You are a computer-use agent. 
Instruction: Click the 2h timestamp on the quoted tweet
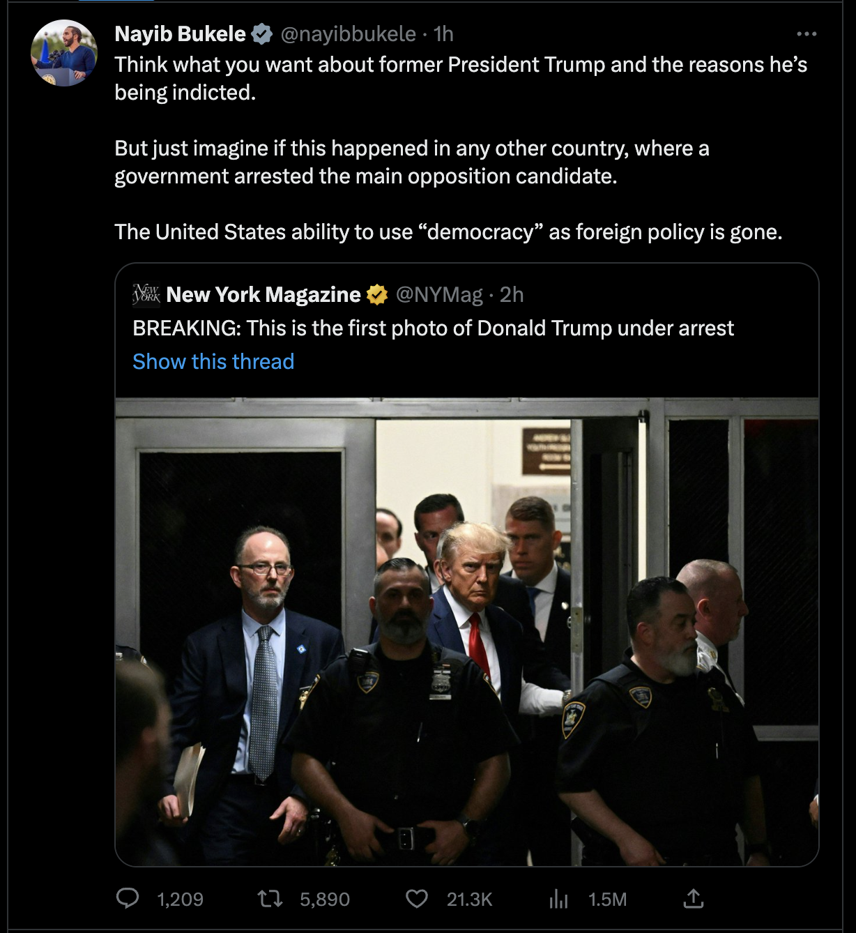coord(512,295)
